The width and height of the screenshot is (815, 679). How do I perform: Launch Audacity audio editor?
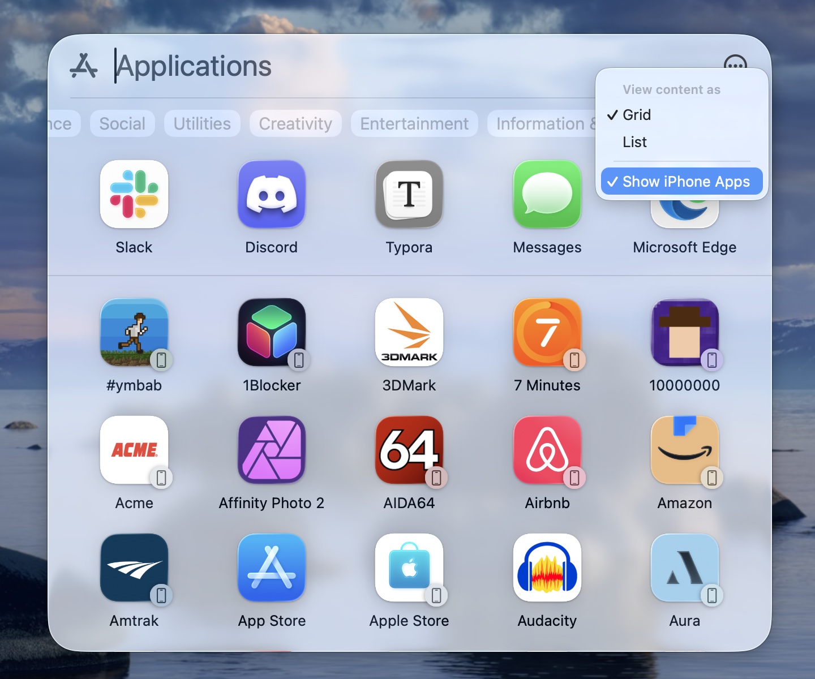click(x=547, y=568)
